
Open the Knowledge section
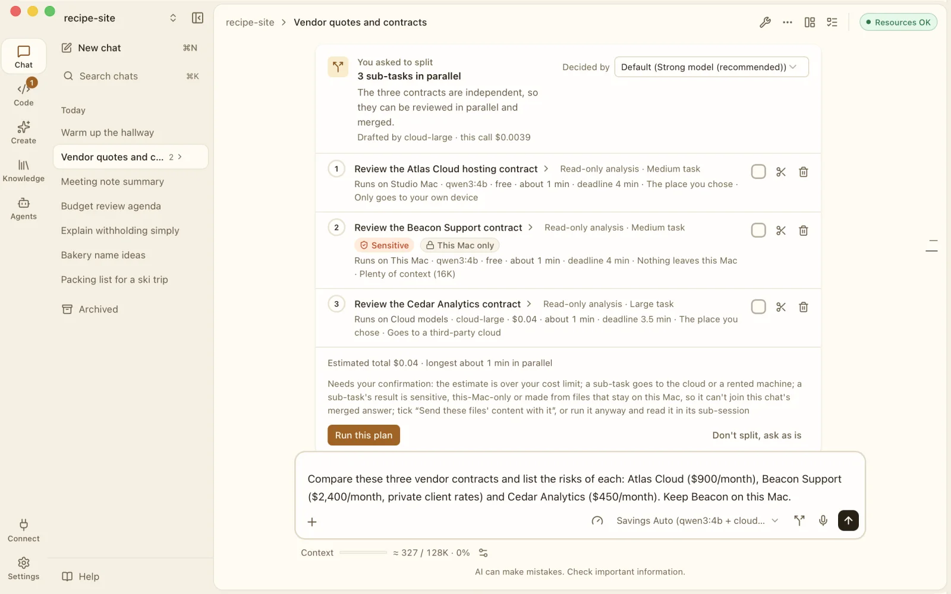pyautogui.click(x=24, y=170)
